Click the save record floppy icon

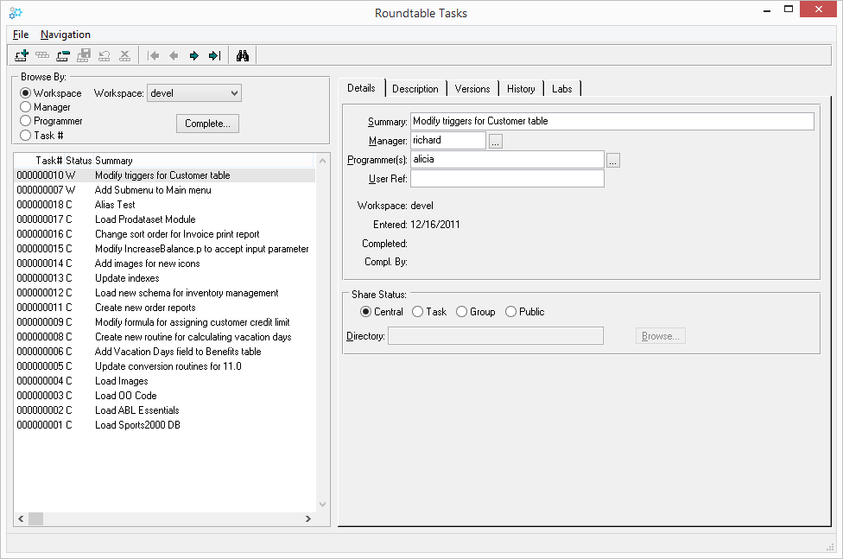click(x=83, y=55)
